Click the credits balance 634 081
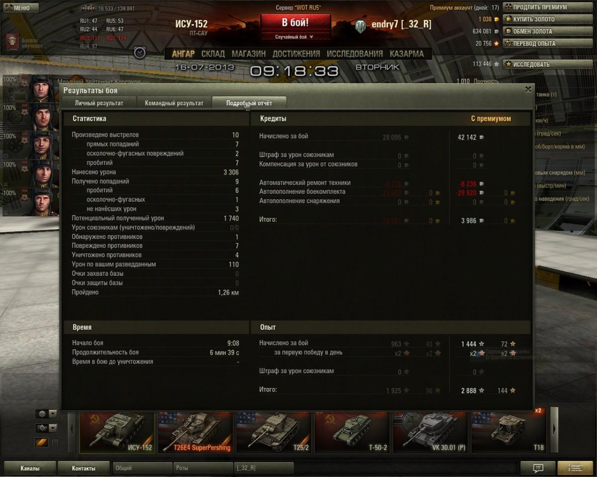This screenshot has height=477, width=597. pyautogui.click(x=482, y=31)
